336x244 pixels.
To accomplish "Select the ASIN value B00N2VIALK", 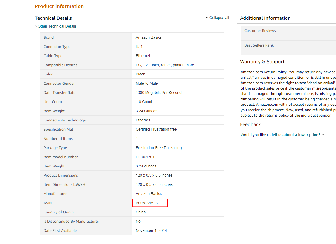I will coord(147,203).
